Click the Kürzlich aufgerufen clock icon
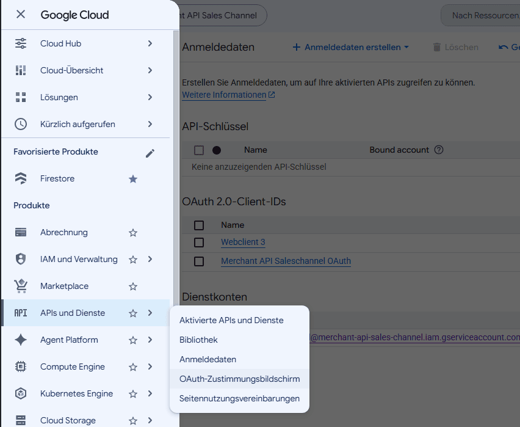The height and width of the screenshot is (427, 520). point(21,124)
